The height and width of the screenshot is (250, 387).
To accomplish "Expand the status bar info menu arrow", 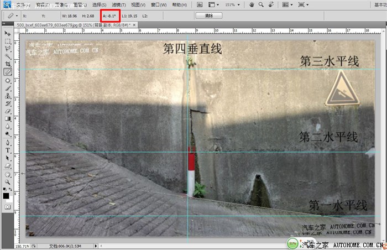I will 96,246.
